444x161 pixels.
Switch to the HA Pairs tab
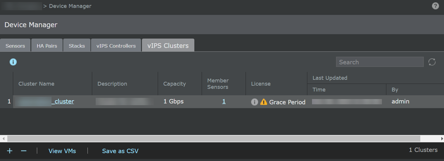pyautogui.click(x=47, y=45)
